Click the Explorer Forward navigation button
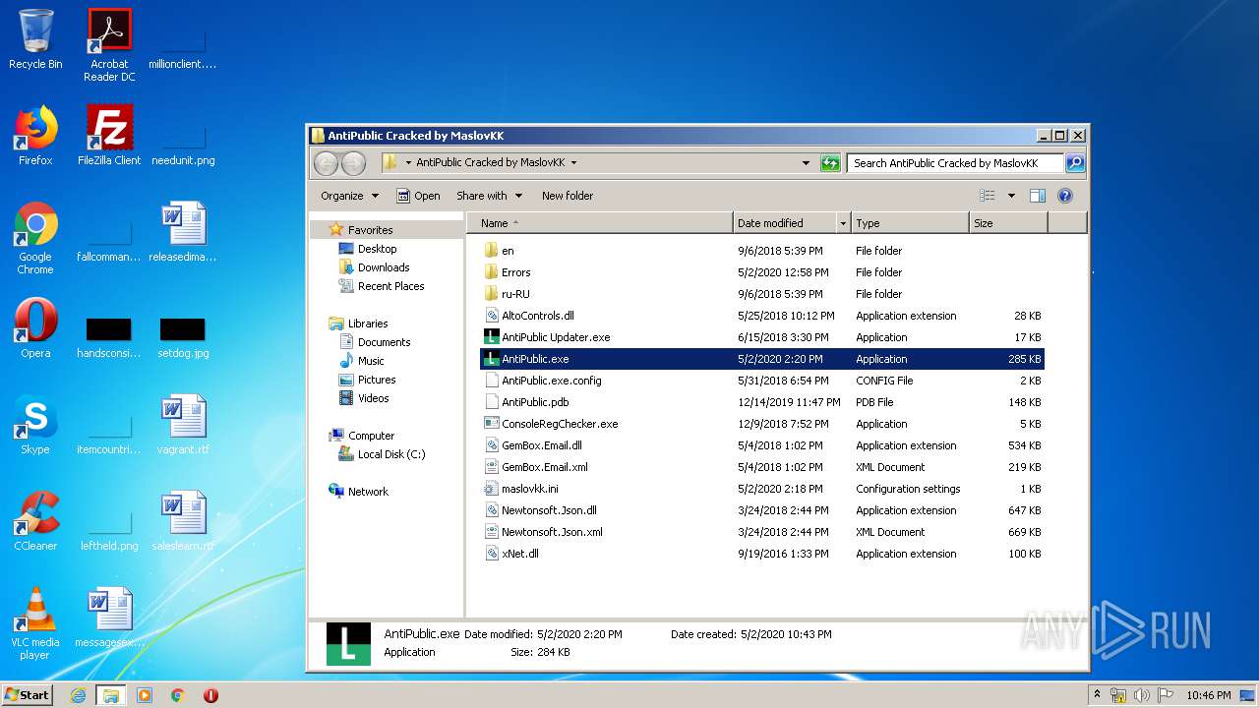 [353, 163]
